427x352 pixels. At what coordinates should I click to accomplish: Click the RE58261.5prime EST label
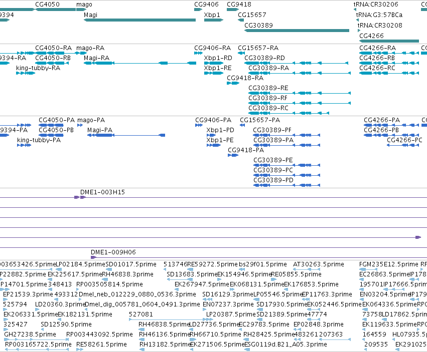point(101,344)
